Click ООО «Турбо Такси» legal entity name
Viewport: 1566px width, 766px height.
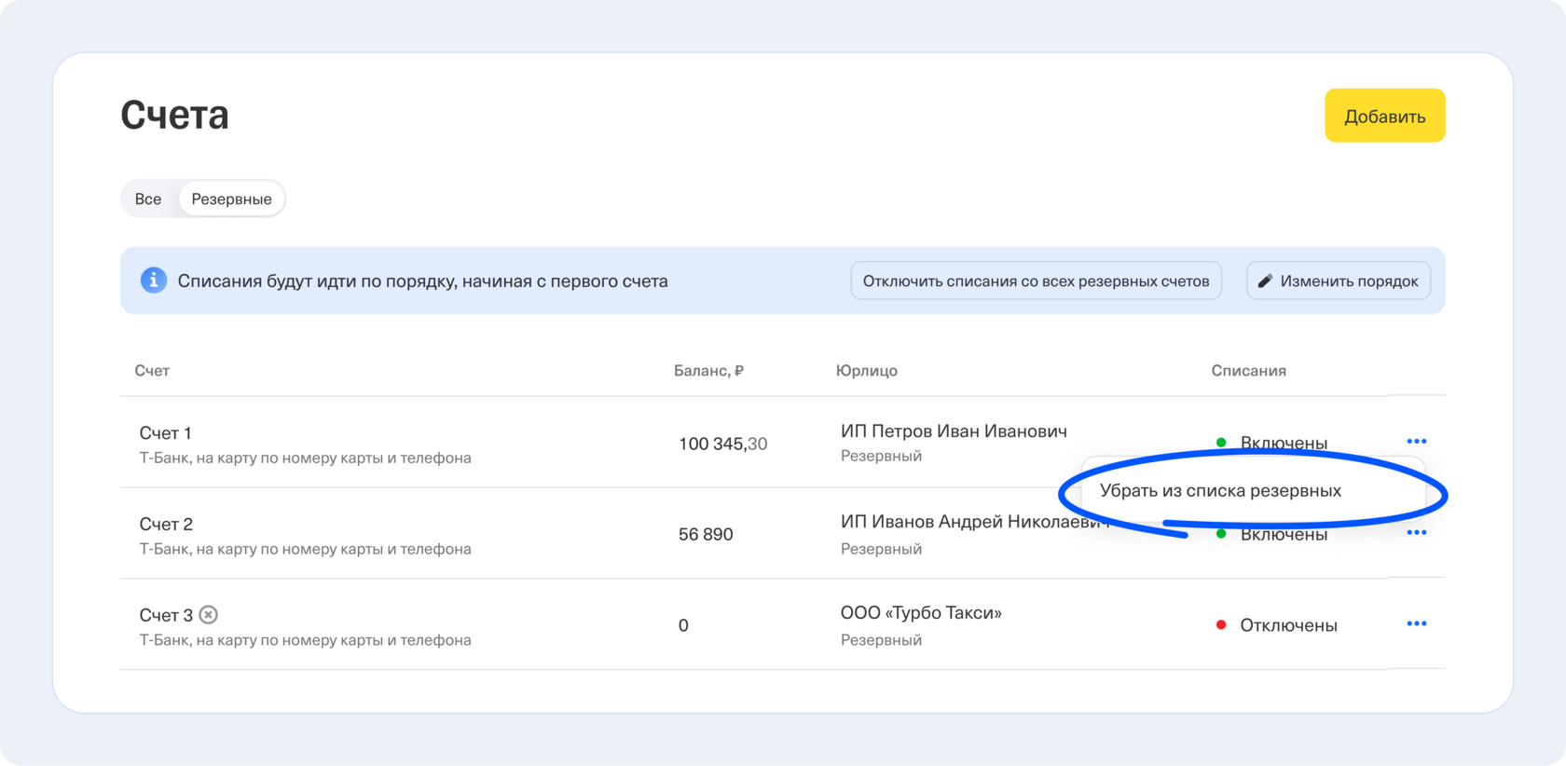pos(921,613)
